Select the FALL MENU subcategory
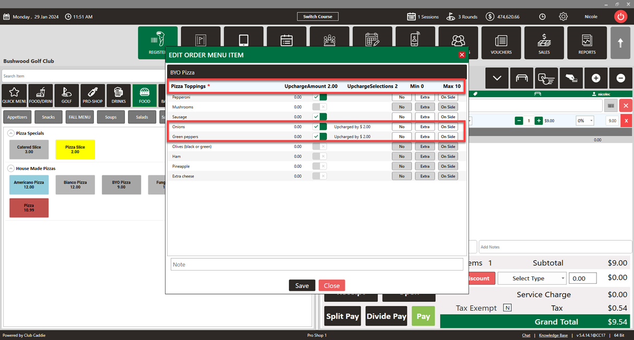 point(79,117)
